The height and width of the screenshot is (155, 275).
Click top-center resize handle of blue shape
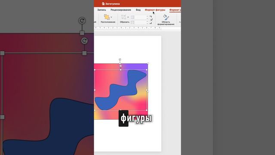pyautogui.click(x=121, y=70)
